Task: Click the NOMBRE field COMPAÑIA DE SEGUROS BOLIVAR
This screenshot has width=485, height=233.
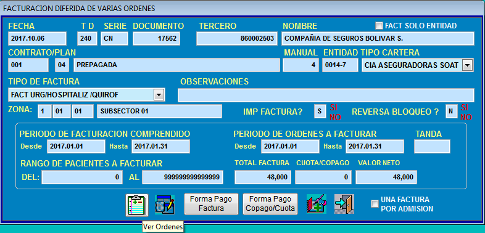Action: click(x=378, y=39)
